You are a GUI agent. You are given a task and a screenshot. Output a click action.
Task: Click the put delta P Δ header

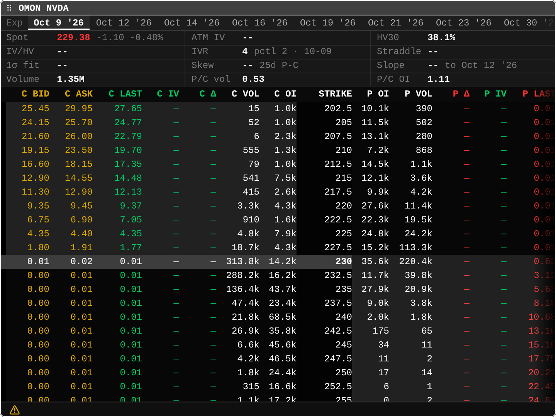461,94
